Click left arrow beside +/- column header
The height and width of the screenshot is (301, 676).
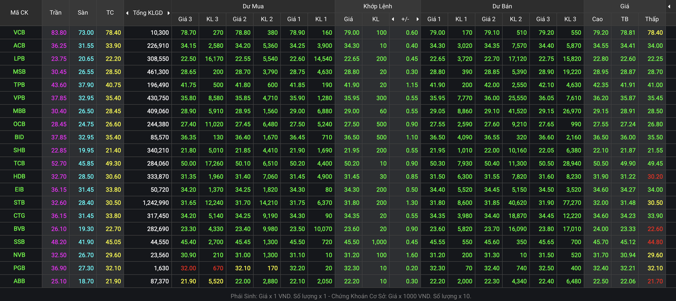[x=393, y=19]
